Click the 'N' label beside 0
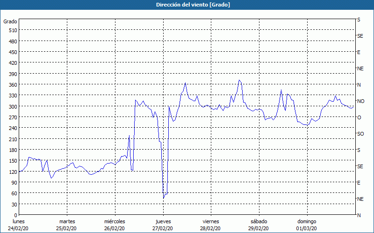 point(359,215)
